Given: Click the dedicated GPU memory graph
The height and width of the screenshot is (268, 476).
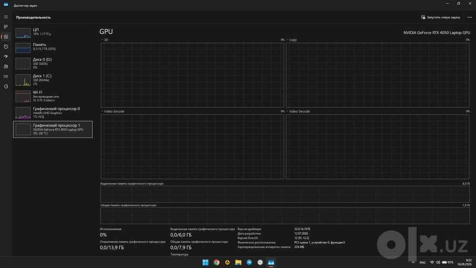Looking at the screenshot, I should pyautogui.click(x=285, y=194).
